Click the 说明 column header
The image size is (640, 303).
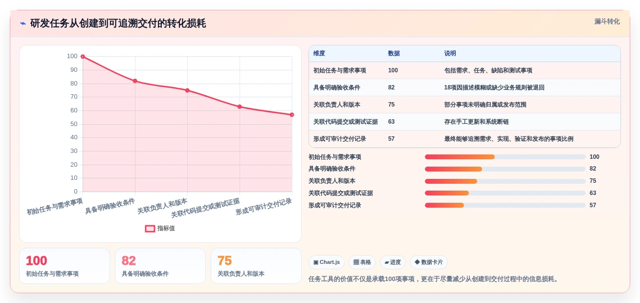pos(450,54)
